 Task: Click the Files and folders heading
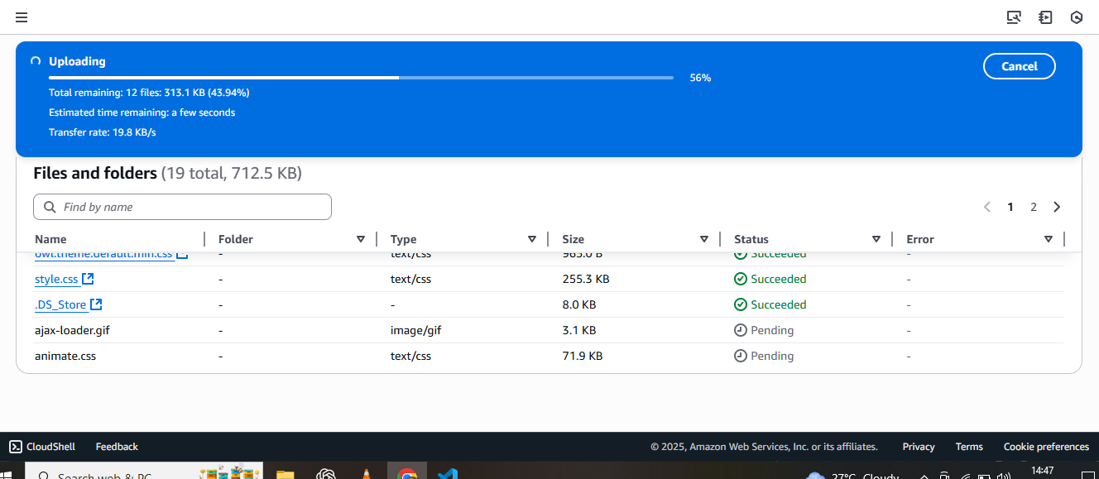[x=95, y=173]
